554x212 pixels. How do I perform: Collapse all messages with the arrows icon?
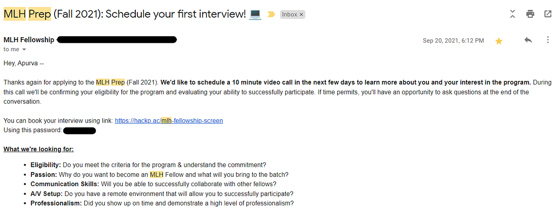513,14
